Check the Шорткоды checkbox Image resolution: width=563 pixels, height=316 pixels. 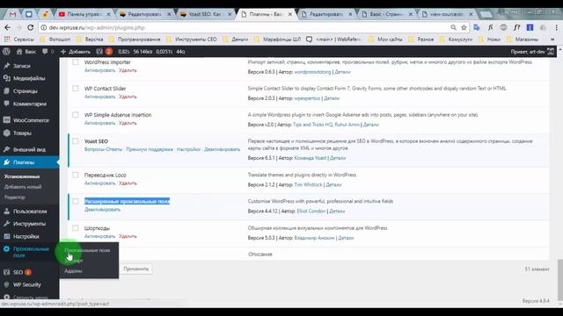click(76, 228)
